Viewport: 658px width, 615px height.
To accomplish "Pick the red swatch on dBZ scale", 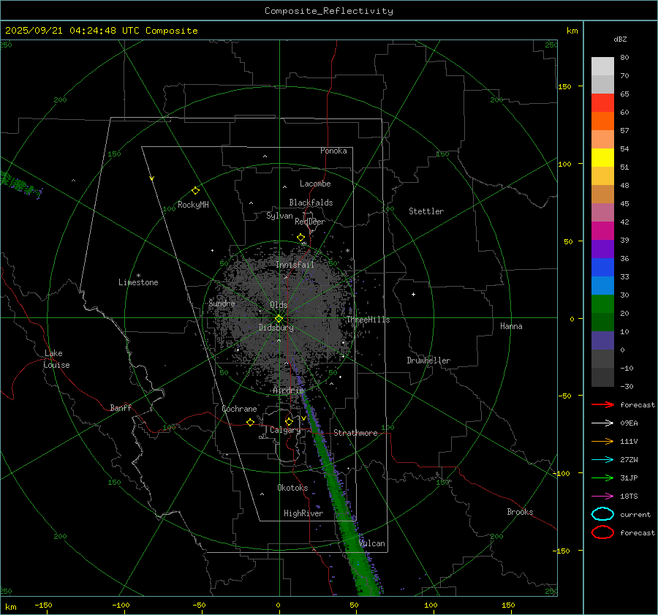I will tap(602, 103).
